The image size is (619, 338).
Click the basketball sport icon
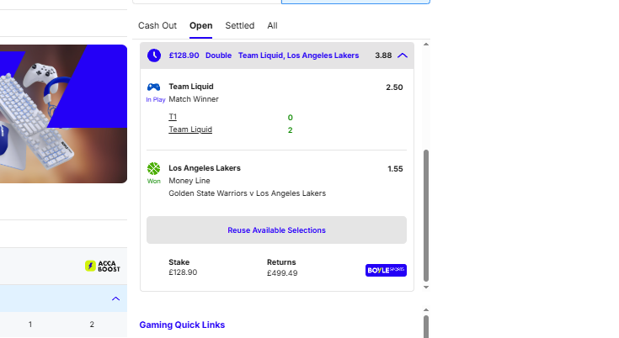tap(153, 169)
